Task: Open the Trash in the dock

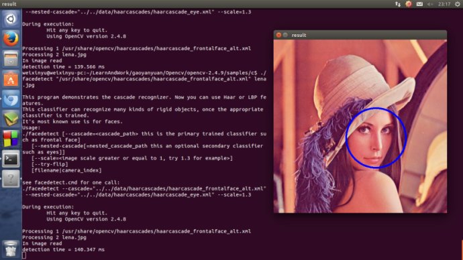Action: [x=11, y=249]
